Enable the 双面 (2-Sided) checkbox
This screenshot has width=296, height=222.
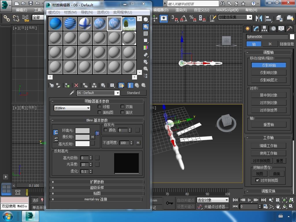122,107
